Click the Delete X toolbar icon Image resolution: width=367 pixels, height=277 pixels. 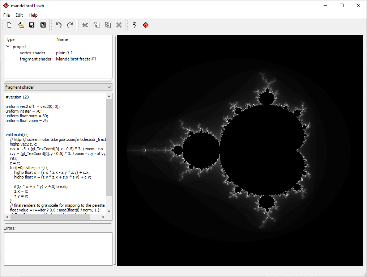click(x=119, y=25)
